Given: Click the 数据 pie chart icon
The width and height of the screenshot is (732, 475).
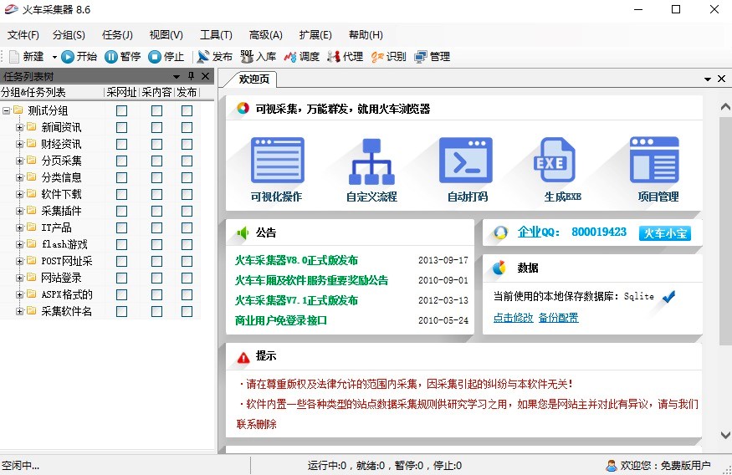Looking at the screenshot, I should click(499, 268).
